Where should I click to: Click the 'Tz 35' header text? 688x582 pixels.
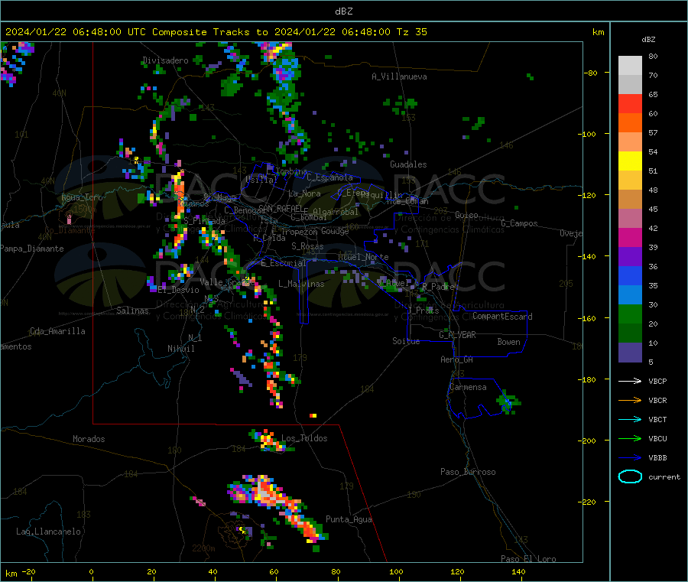coord(411,32)
